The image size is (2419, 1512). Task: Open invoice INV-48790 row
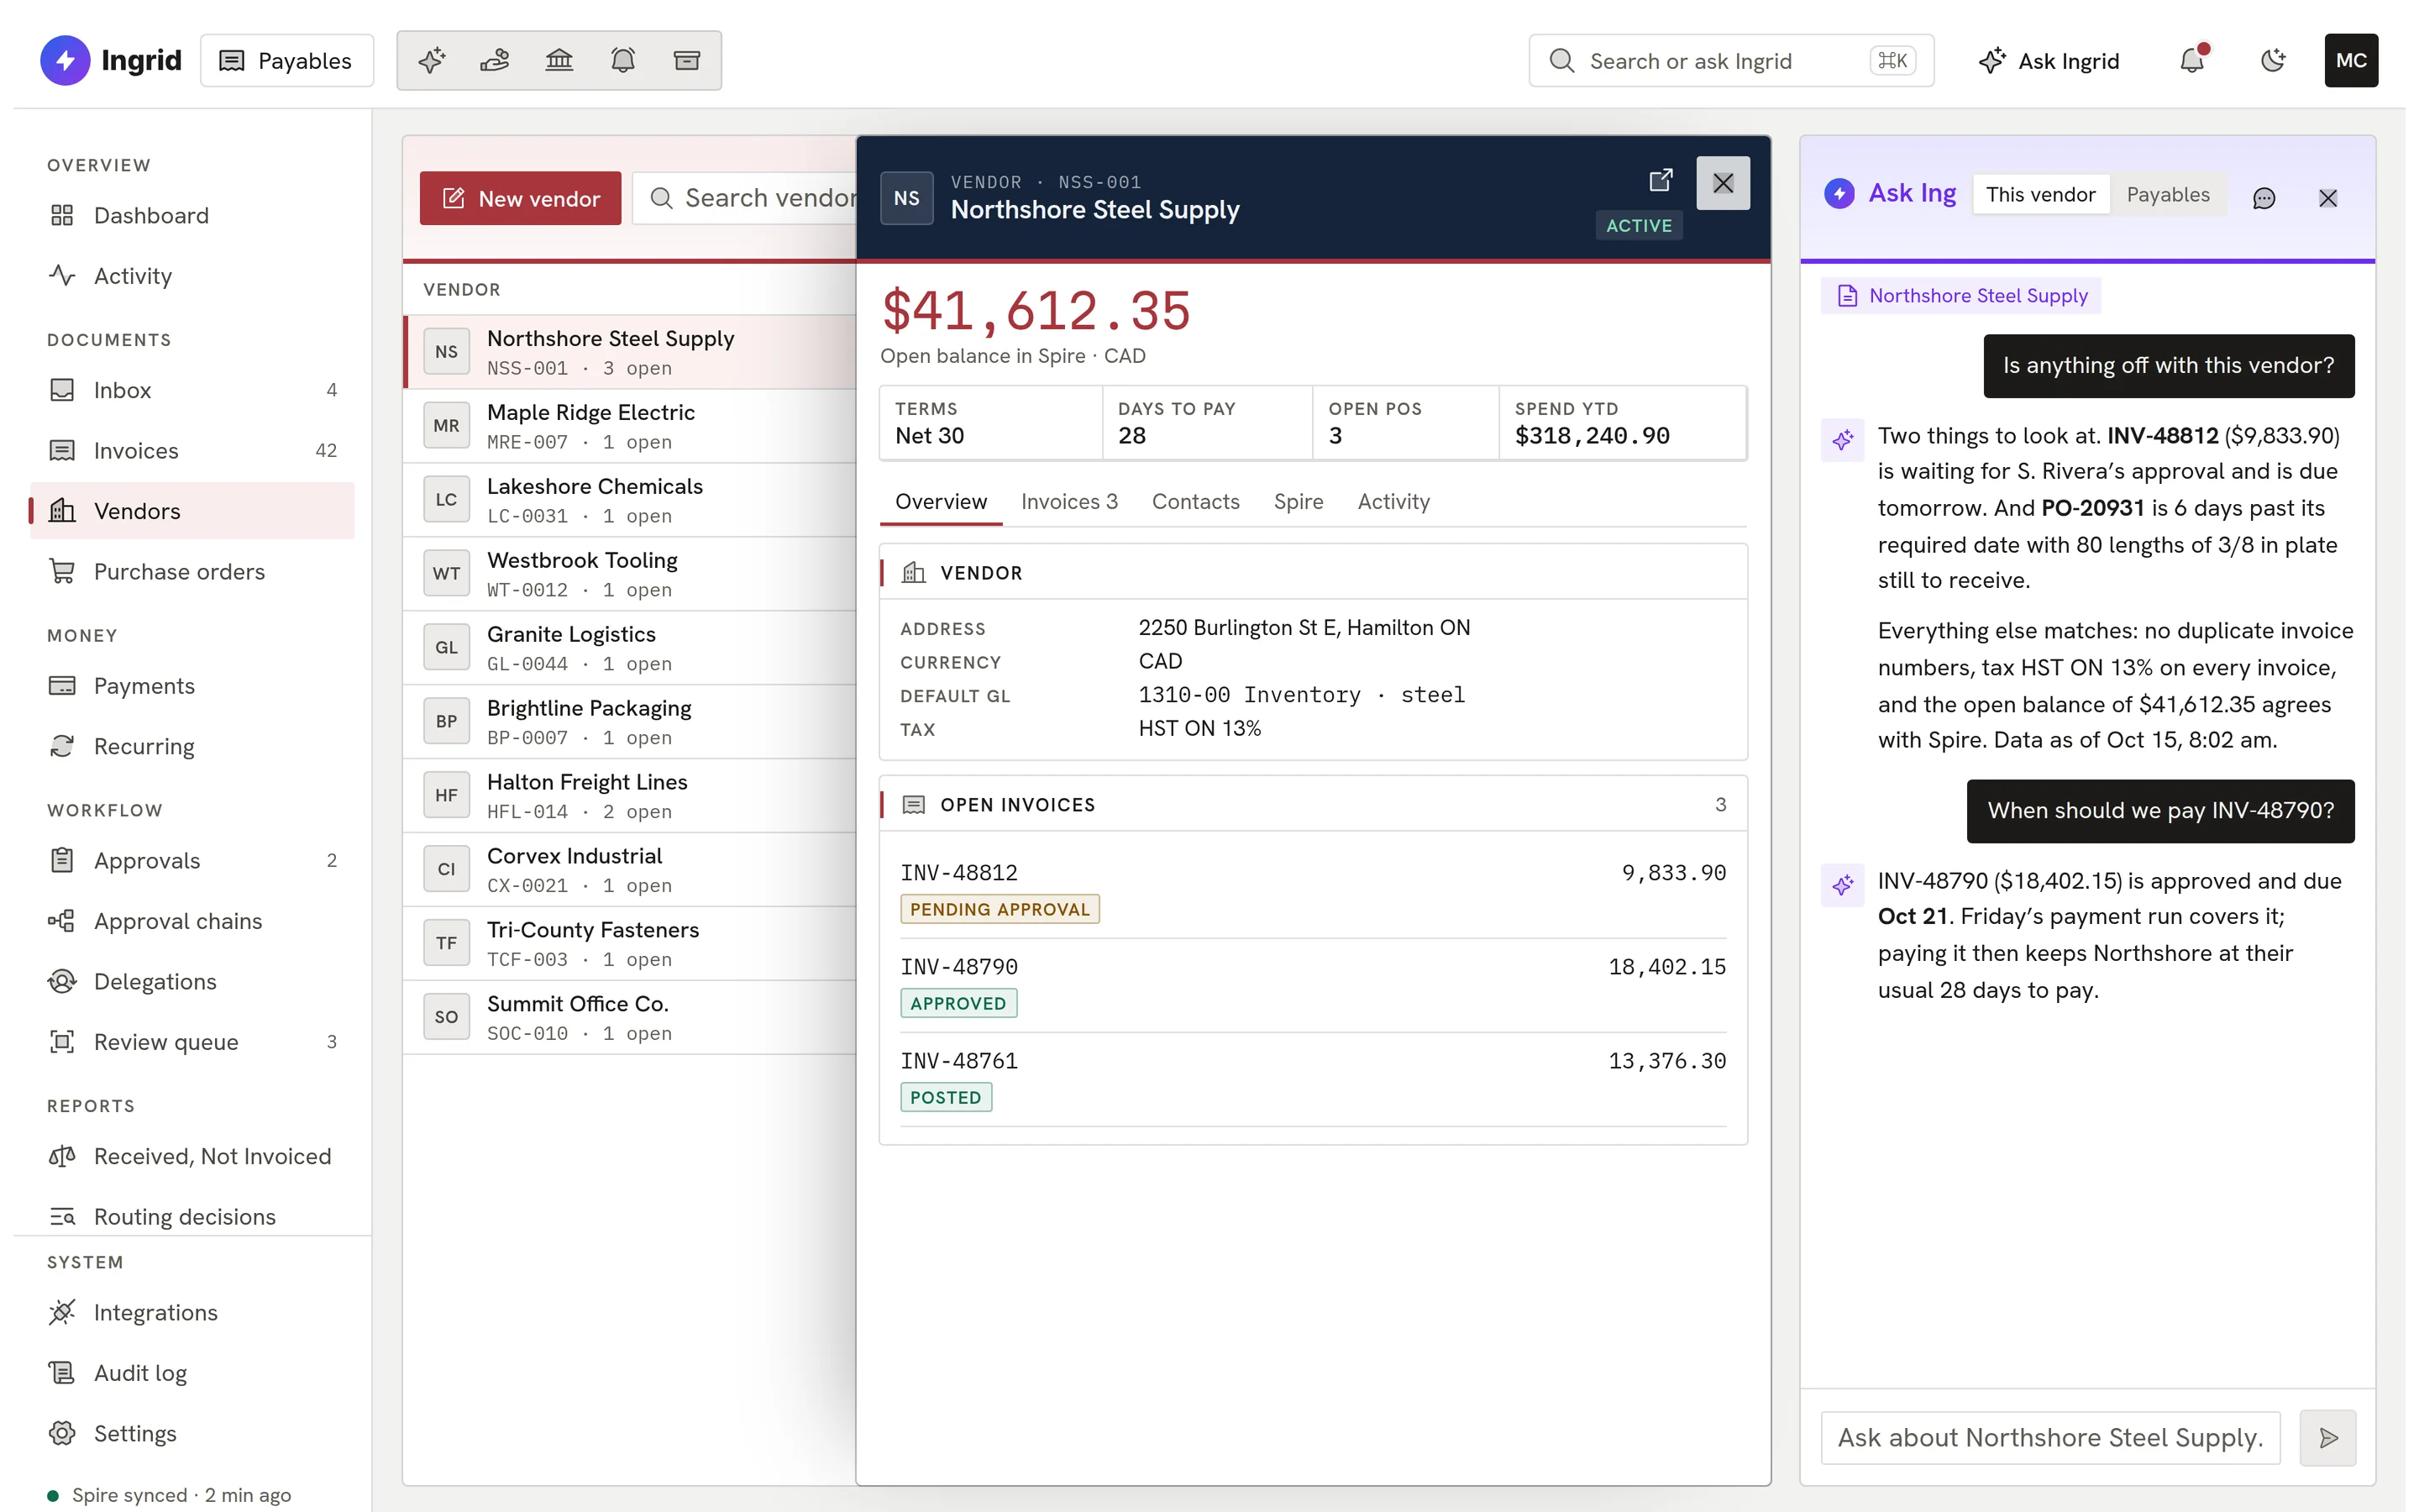pos(1314,985)
